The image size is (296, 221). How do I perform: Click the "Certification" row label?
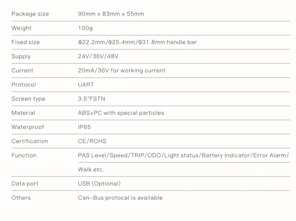click(29, 141)
